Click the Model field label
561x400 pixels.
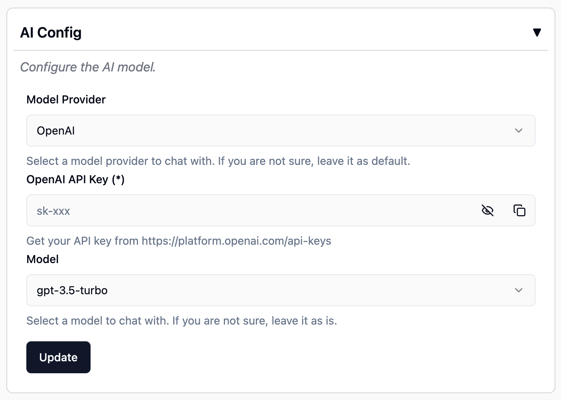(42, 259)
